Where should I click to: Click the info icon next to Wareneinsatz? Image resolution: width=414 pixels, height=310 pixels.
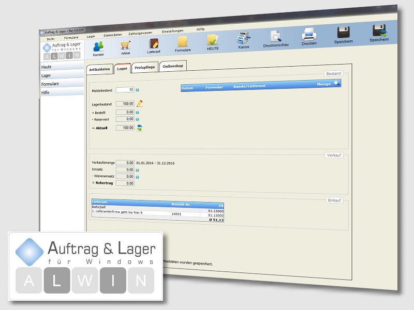coord(137,177)
